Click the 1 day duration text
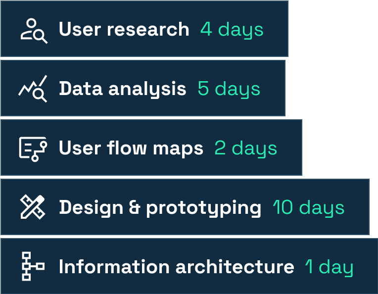 pyautogui.click(x=329, y=267)
